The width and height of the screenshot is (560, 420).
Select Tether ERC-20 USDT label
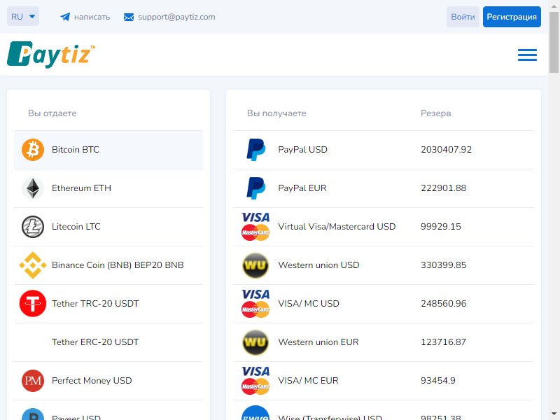tap(95, 342)
